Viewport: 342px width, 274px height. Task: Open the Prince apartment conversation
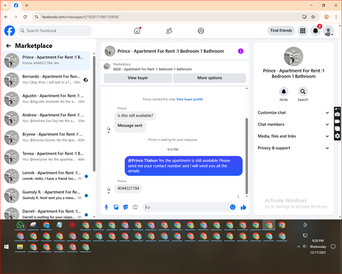47,61
